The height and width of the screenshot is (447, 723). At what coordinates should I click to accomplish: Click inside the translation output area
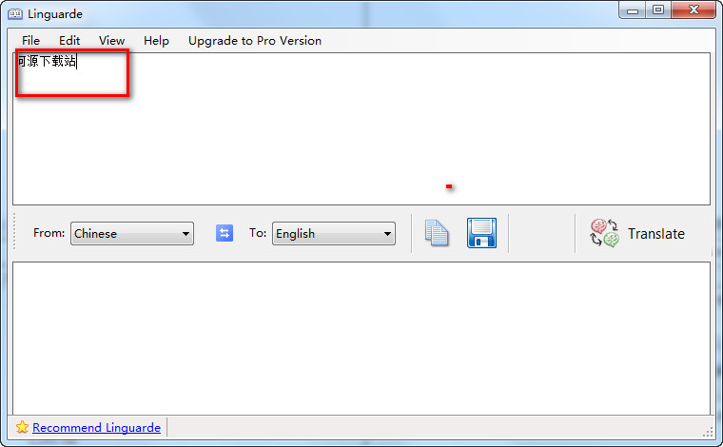coord(361,339)
